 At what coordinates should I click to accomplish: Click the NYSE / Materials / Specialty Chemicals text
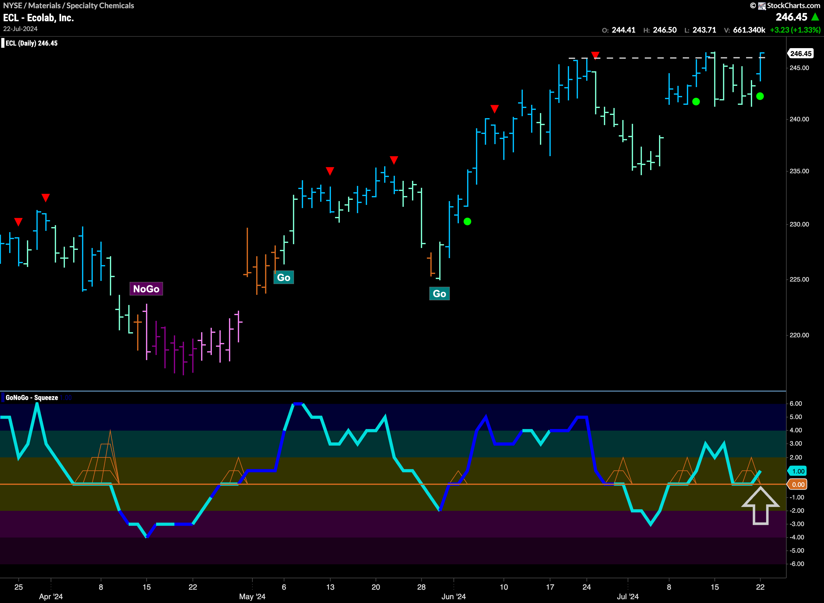(x=69, y=5)
